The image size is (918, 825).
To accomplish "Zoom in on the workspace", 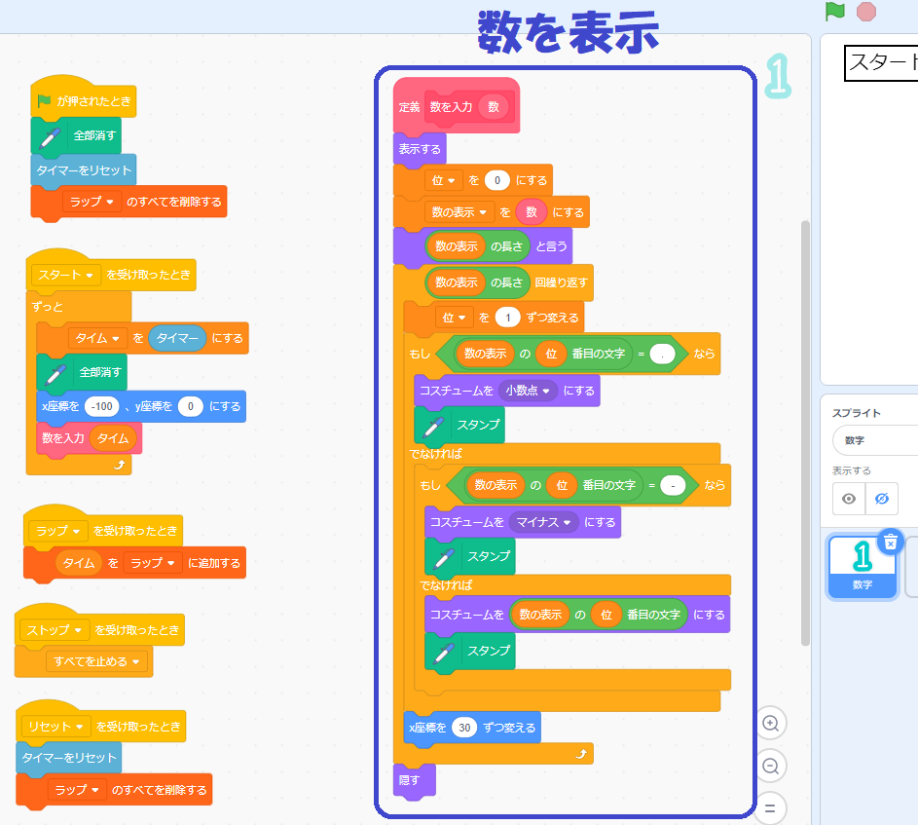I will tap(771, 724).
